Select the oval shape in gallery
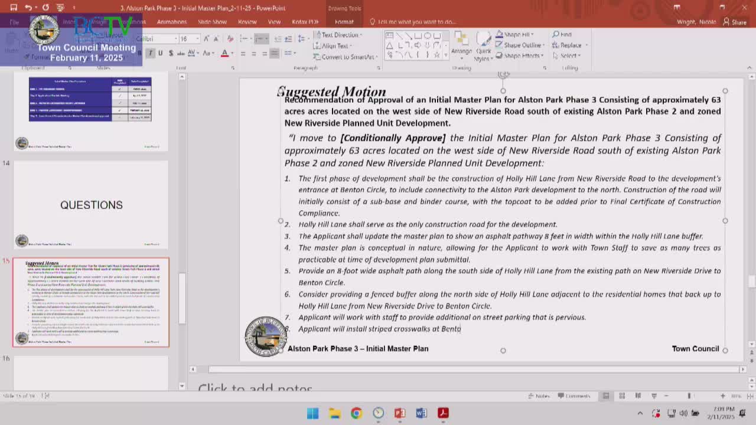 click(428, 35)
